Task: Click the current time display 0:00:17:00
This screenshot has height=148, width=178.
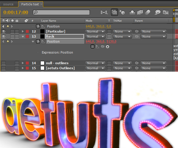Action: [x=16, y=12]
